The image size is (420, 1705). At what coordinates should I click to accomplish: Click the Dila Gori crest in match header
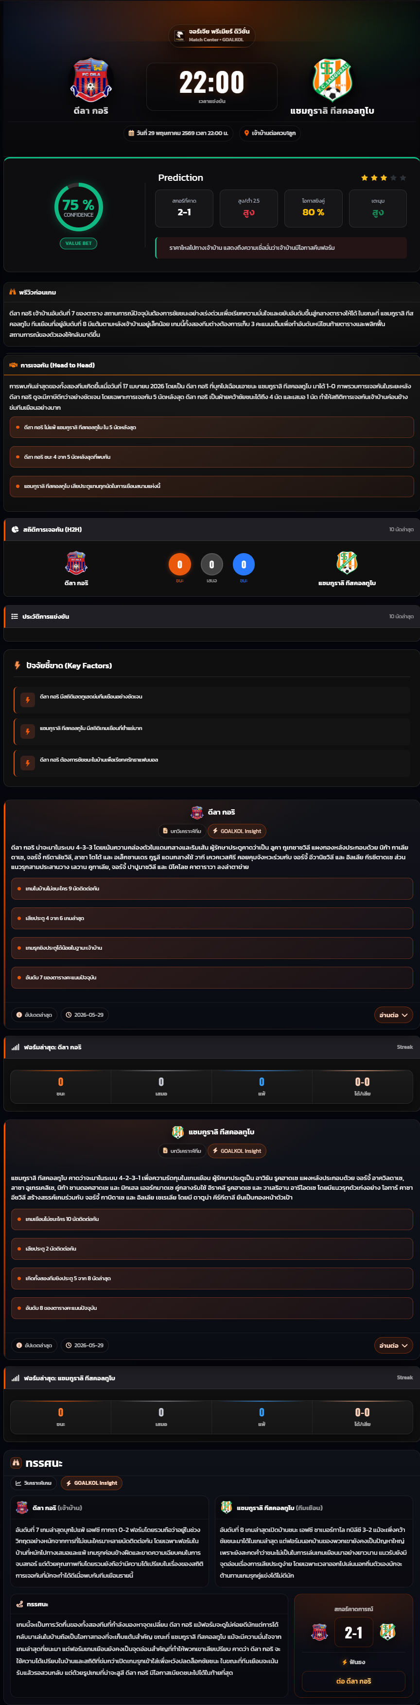click(x=91, y=79)
